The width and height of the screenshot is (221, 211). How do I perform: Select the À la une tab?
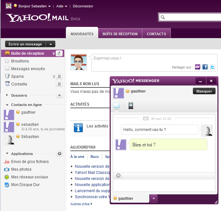click(x=77, y=157)
